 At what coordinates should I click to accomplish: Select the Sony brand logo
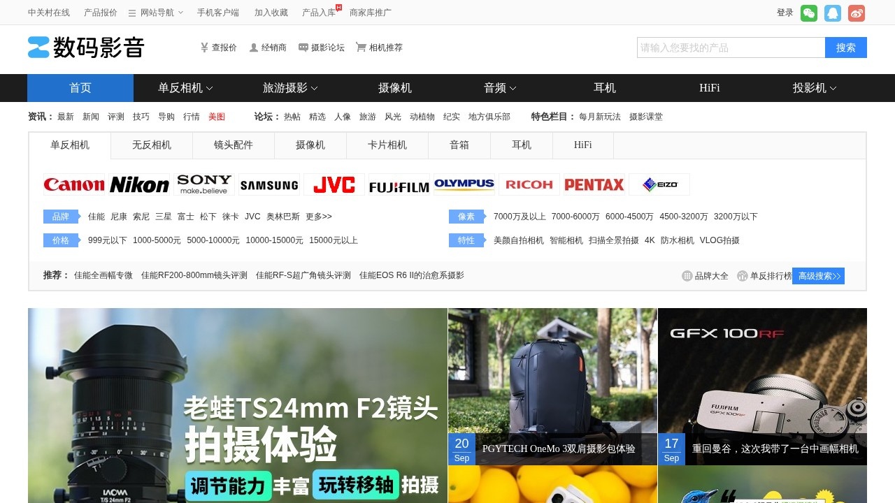click(x=204, y=184)
